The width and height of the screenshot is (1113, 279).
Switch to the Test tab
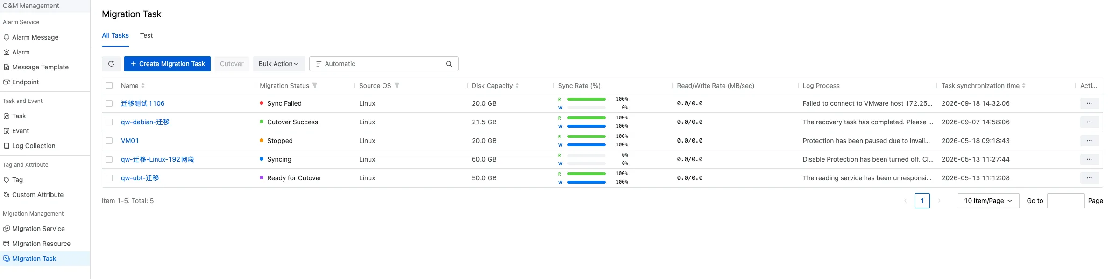146,35
